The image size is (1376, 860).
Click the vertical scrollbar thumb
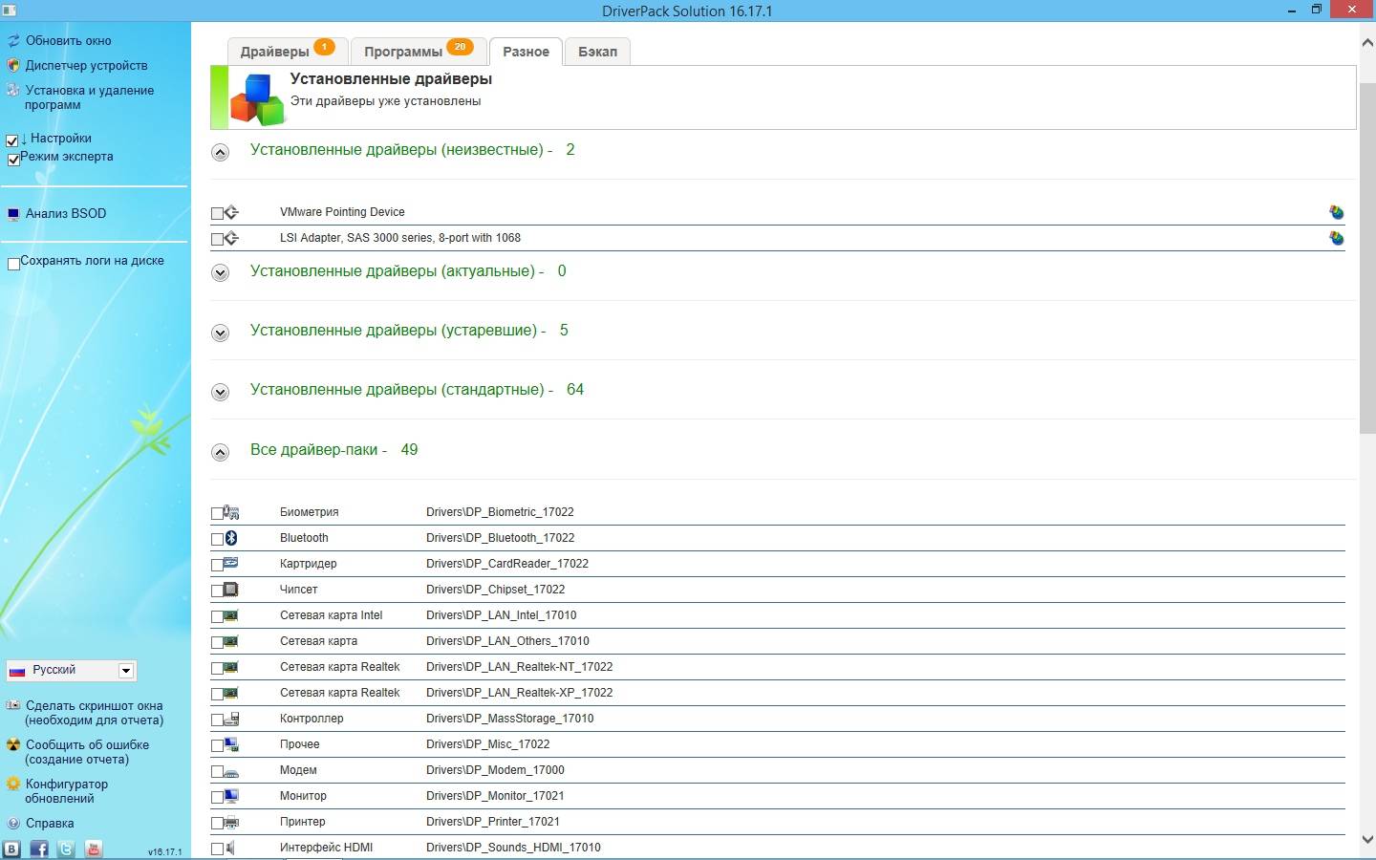coord(1366,258)
